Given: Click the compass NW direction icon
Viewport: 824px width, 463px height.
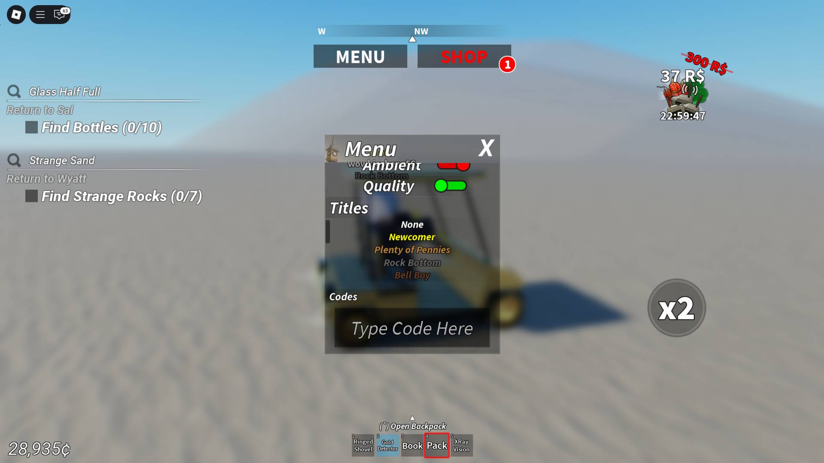Looking at the screenshot, I should (421, 31).
